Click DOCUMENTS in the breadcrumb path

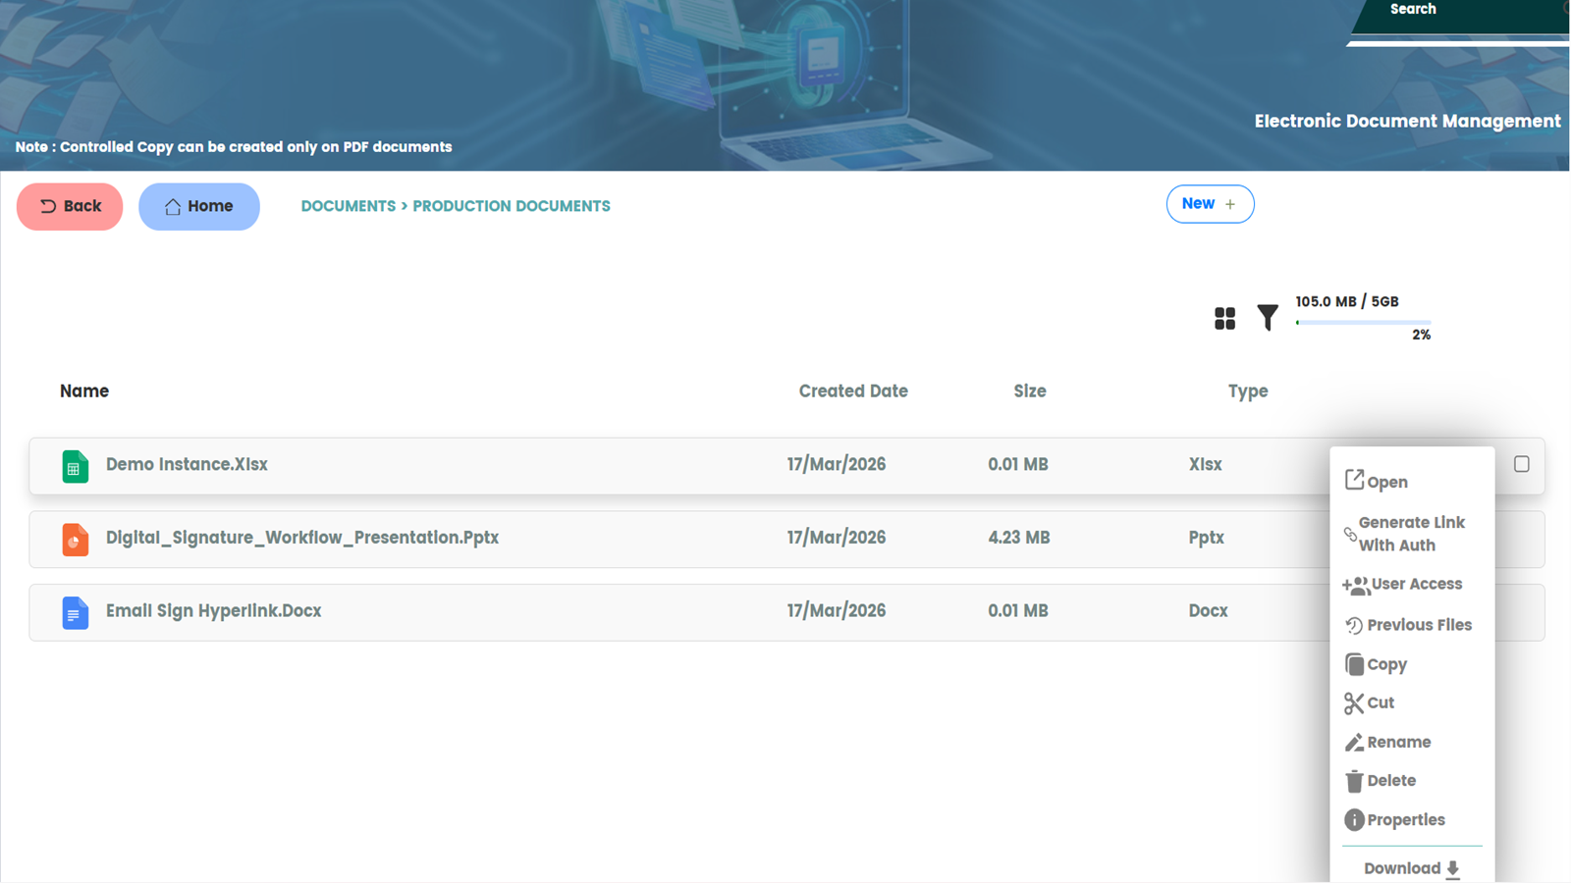[x=348, y=206]
